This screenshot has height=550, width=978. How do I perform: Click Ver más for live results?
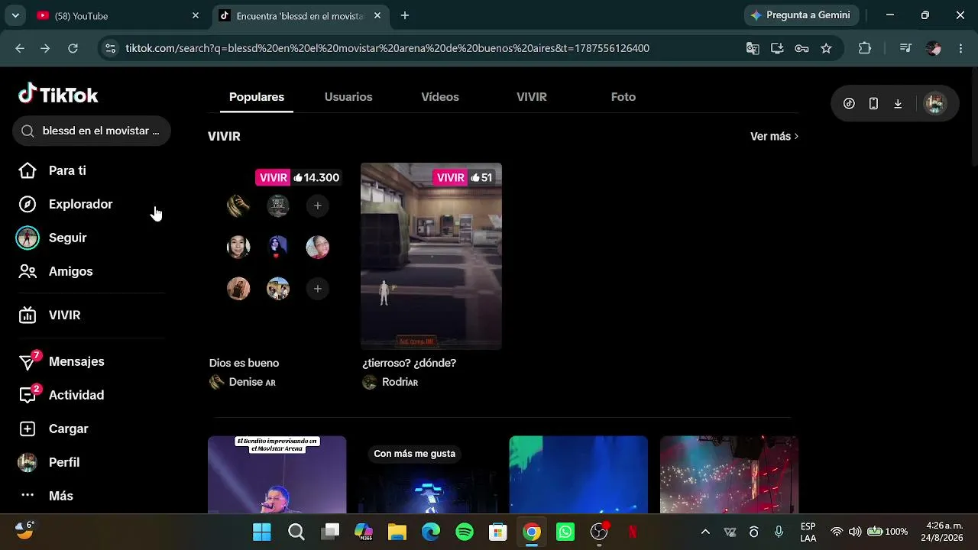pos(774,136)
